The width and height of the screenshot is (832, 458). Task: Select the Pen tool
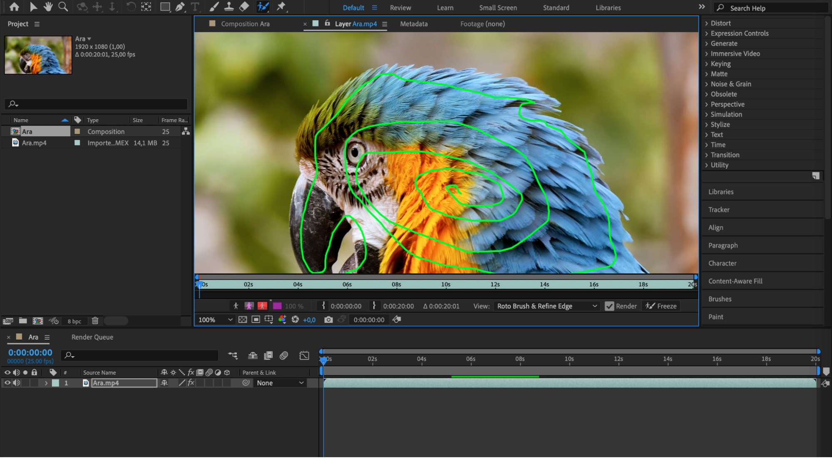pyautogui.click(x=180, y=7)
